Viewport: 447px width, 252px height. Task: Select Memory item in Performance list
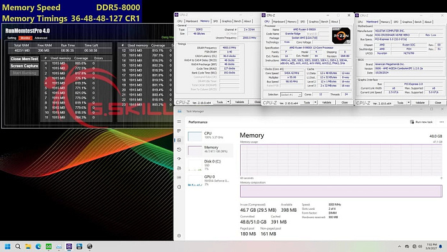pos(210,150)
